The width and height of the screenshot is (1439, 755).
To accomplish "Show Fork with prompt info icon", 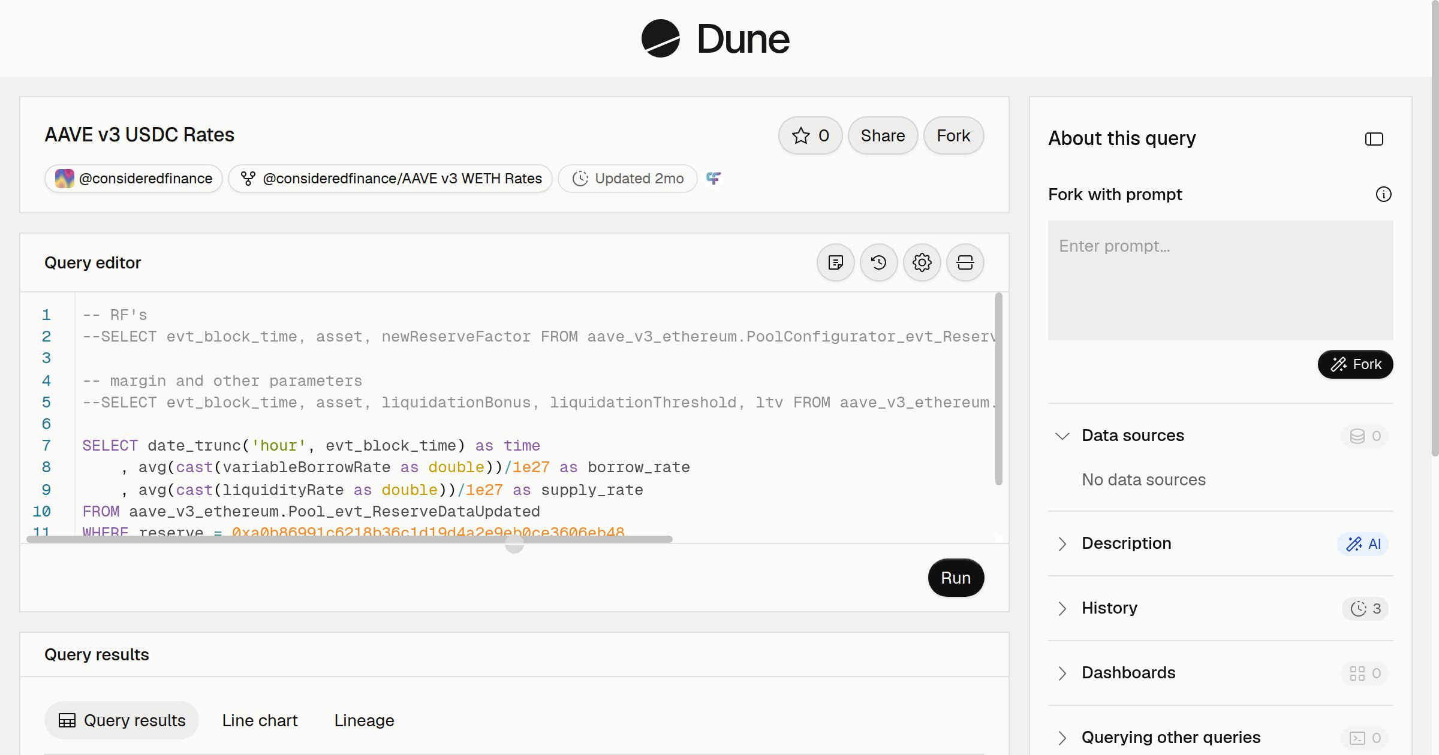I will (x=1383, y=194).
